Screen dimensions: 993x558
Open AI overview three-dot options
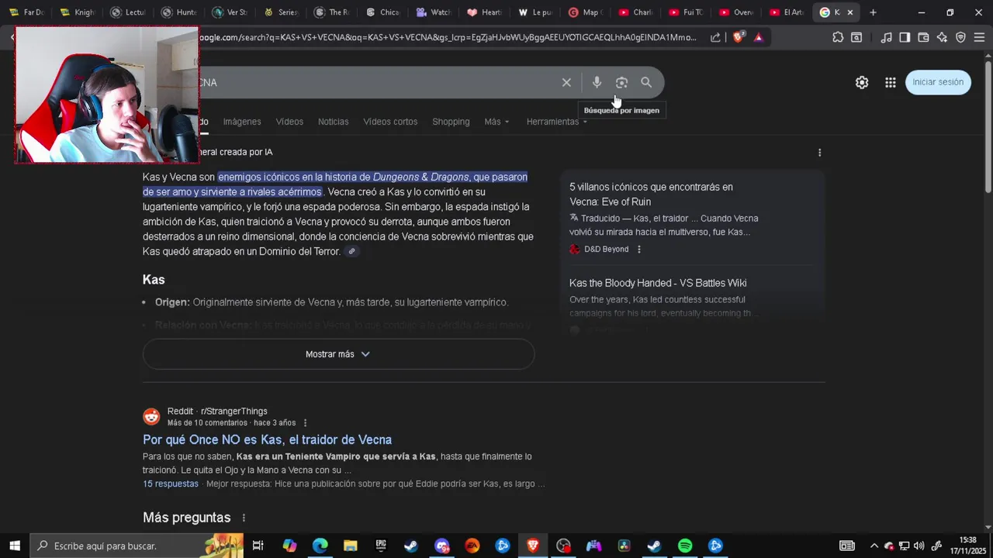coord(819,153)
